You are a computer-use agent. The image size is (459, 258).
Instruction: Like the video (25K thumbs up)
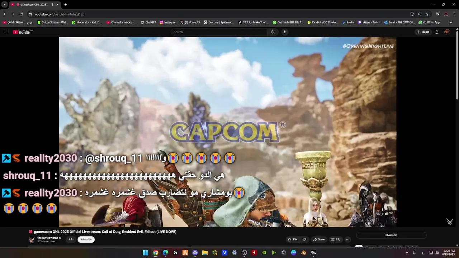click(293, 239)
